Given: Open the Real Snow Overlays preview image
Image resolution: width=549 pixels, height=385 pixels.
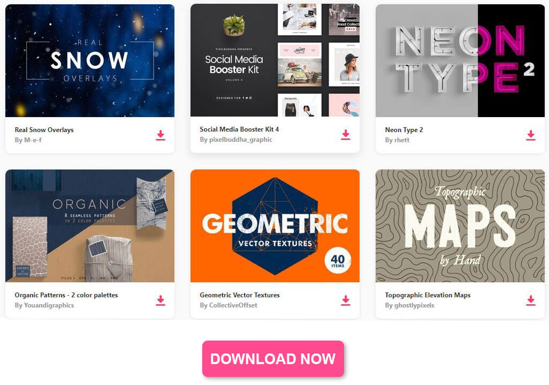Looking at the screenshot, I should [90, 60].
